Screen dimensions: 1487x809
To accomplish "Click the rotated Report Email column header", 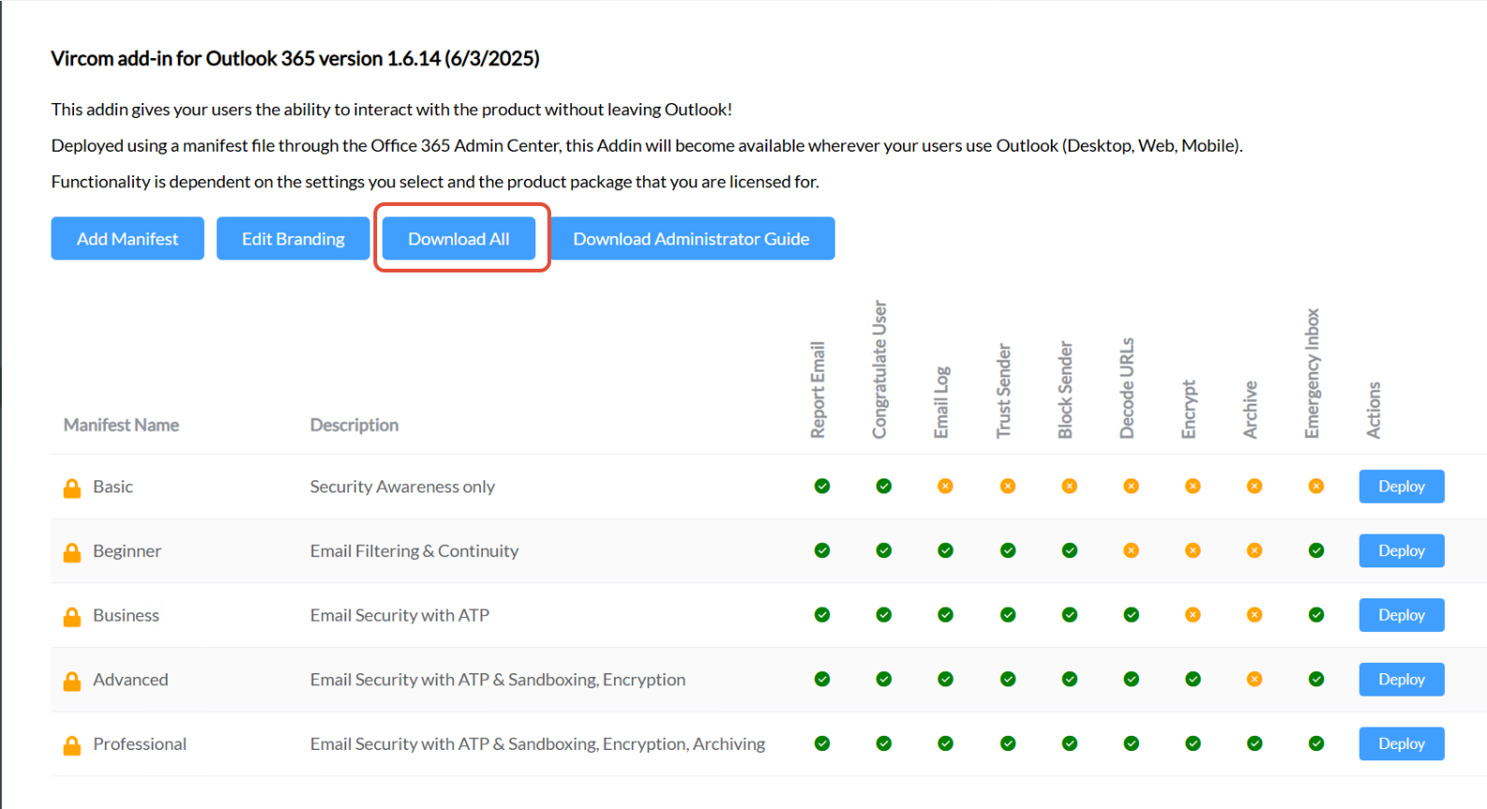I will (x=818, y=390).
